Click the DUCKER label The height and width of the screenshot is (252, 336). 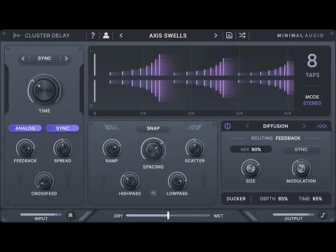[236, 199]
